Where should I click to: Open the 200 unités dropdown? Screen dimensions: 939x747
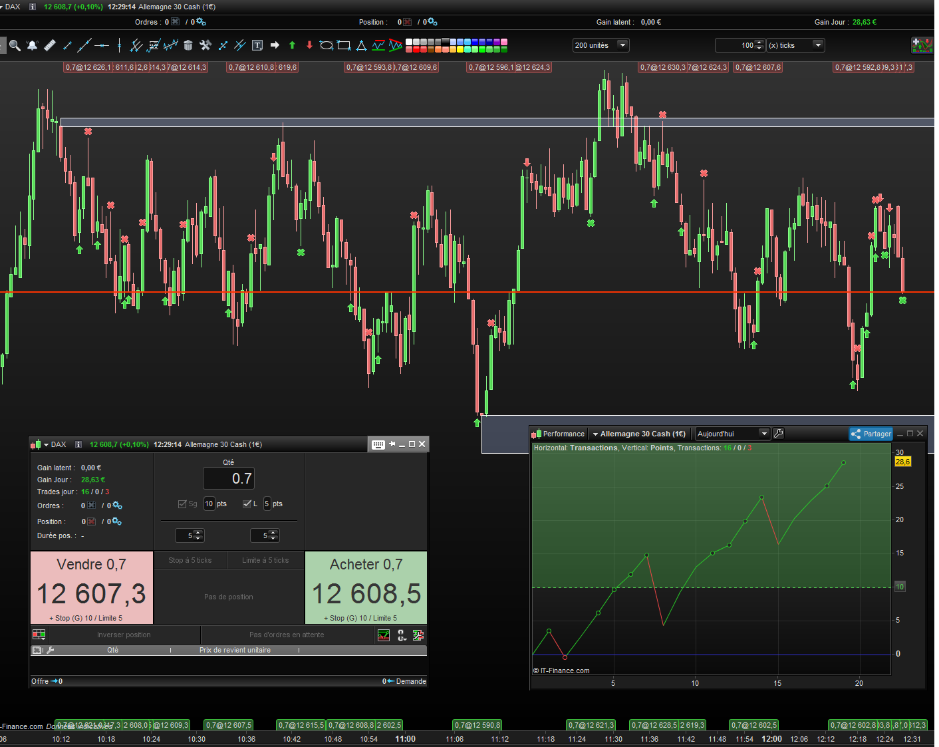click(601, 45)
